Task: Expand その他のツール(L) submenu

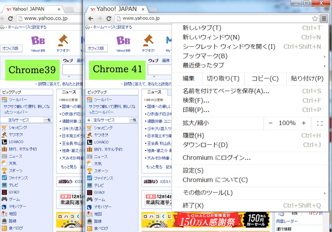Action: 250,193
